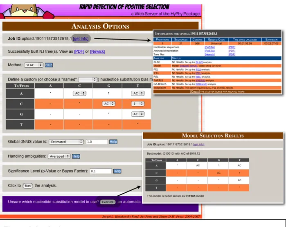Click the Analysis Options heading banner
The image size is (286, 227).
[x=101, y=26]
